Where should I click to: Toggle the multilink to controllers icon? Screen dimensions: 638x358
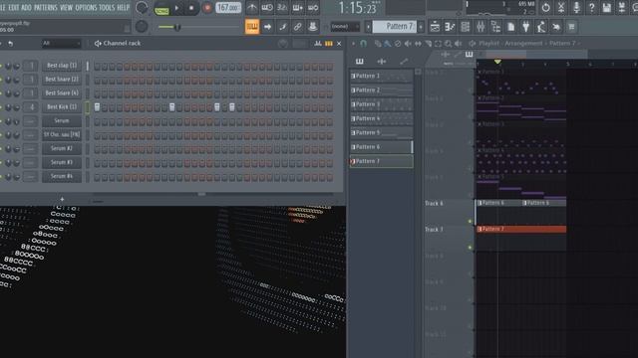pos(312,27)
